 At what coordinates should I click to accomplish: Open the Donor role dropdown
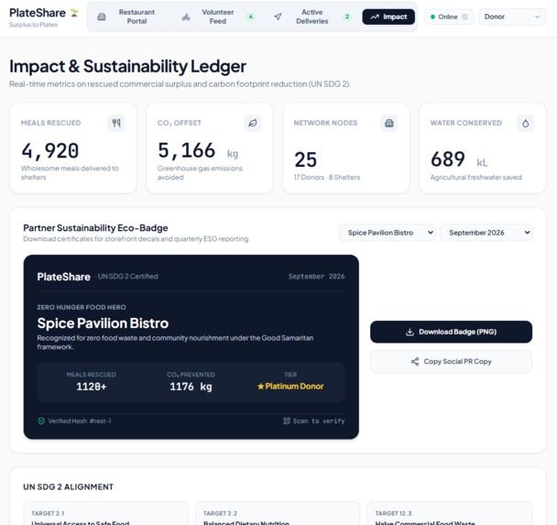pyautogui.click(x=512, y=16)
